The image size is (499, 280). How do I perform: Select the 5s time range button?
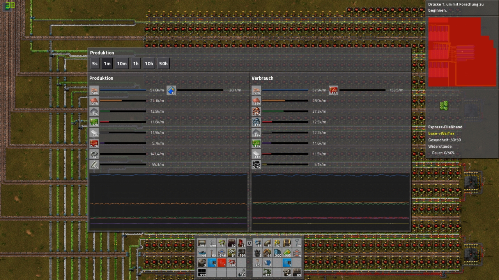tap(94, 64)
